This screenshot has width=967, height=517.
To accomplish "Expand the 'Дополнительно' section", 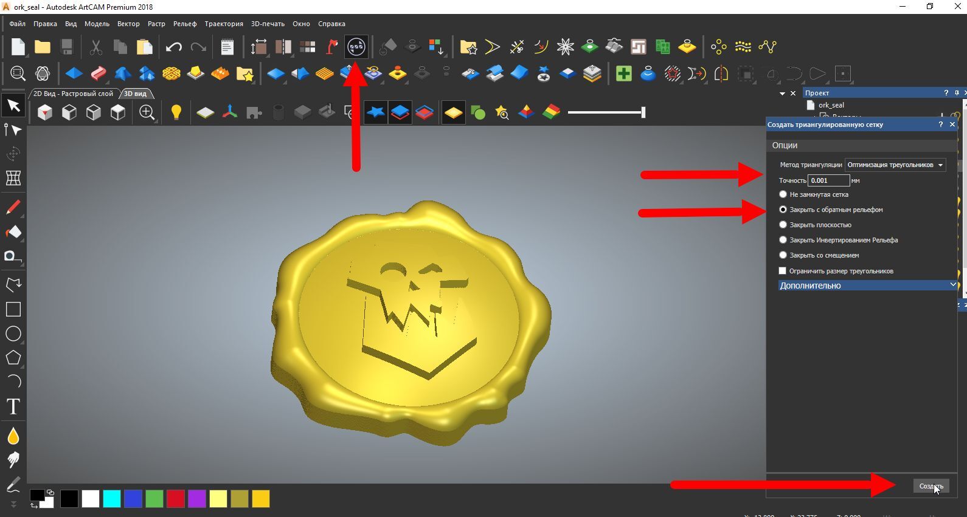I will 867,286.
